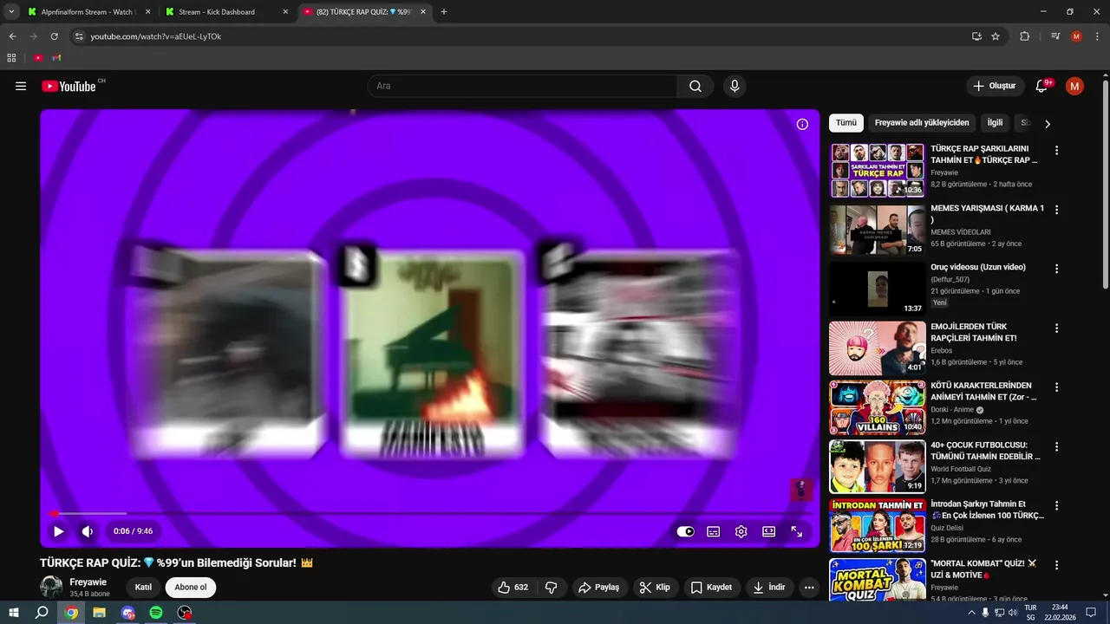The image size is (1110, 624).
Task: Open TÜRKÇE RAP ŞARKILARINI thumbnail
Action: pos(878,171)
